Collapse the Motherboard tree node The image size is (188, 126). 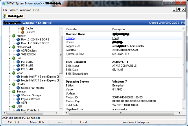pos(10,47)
